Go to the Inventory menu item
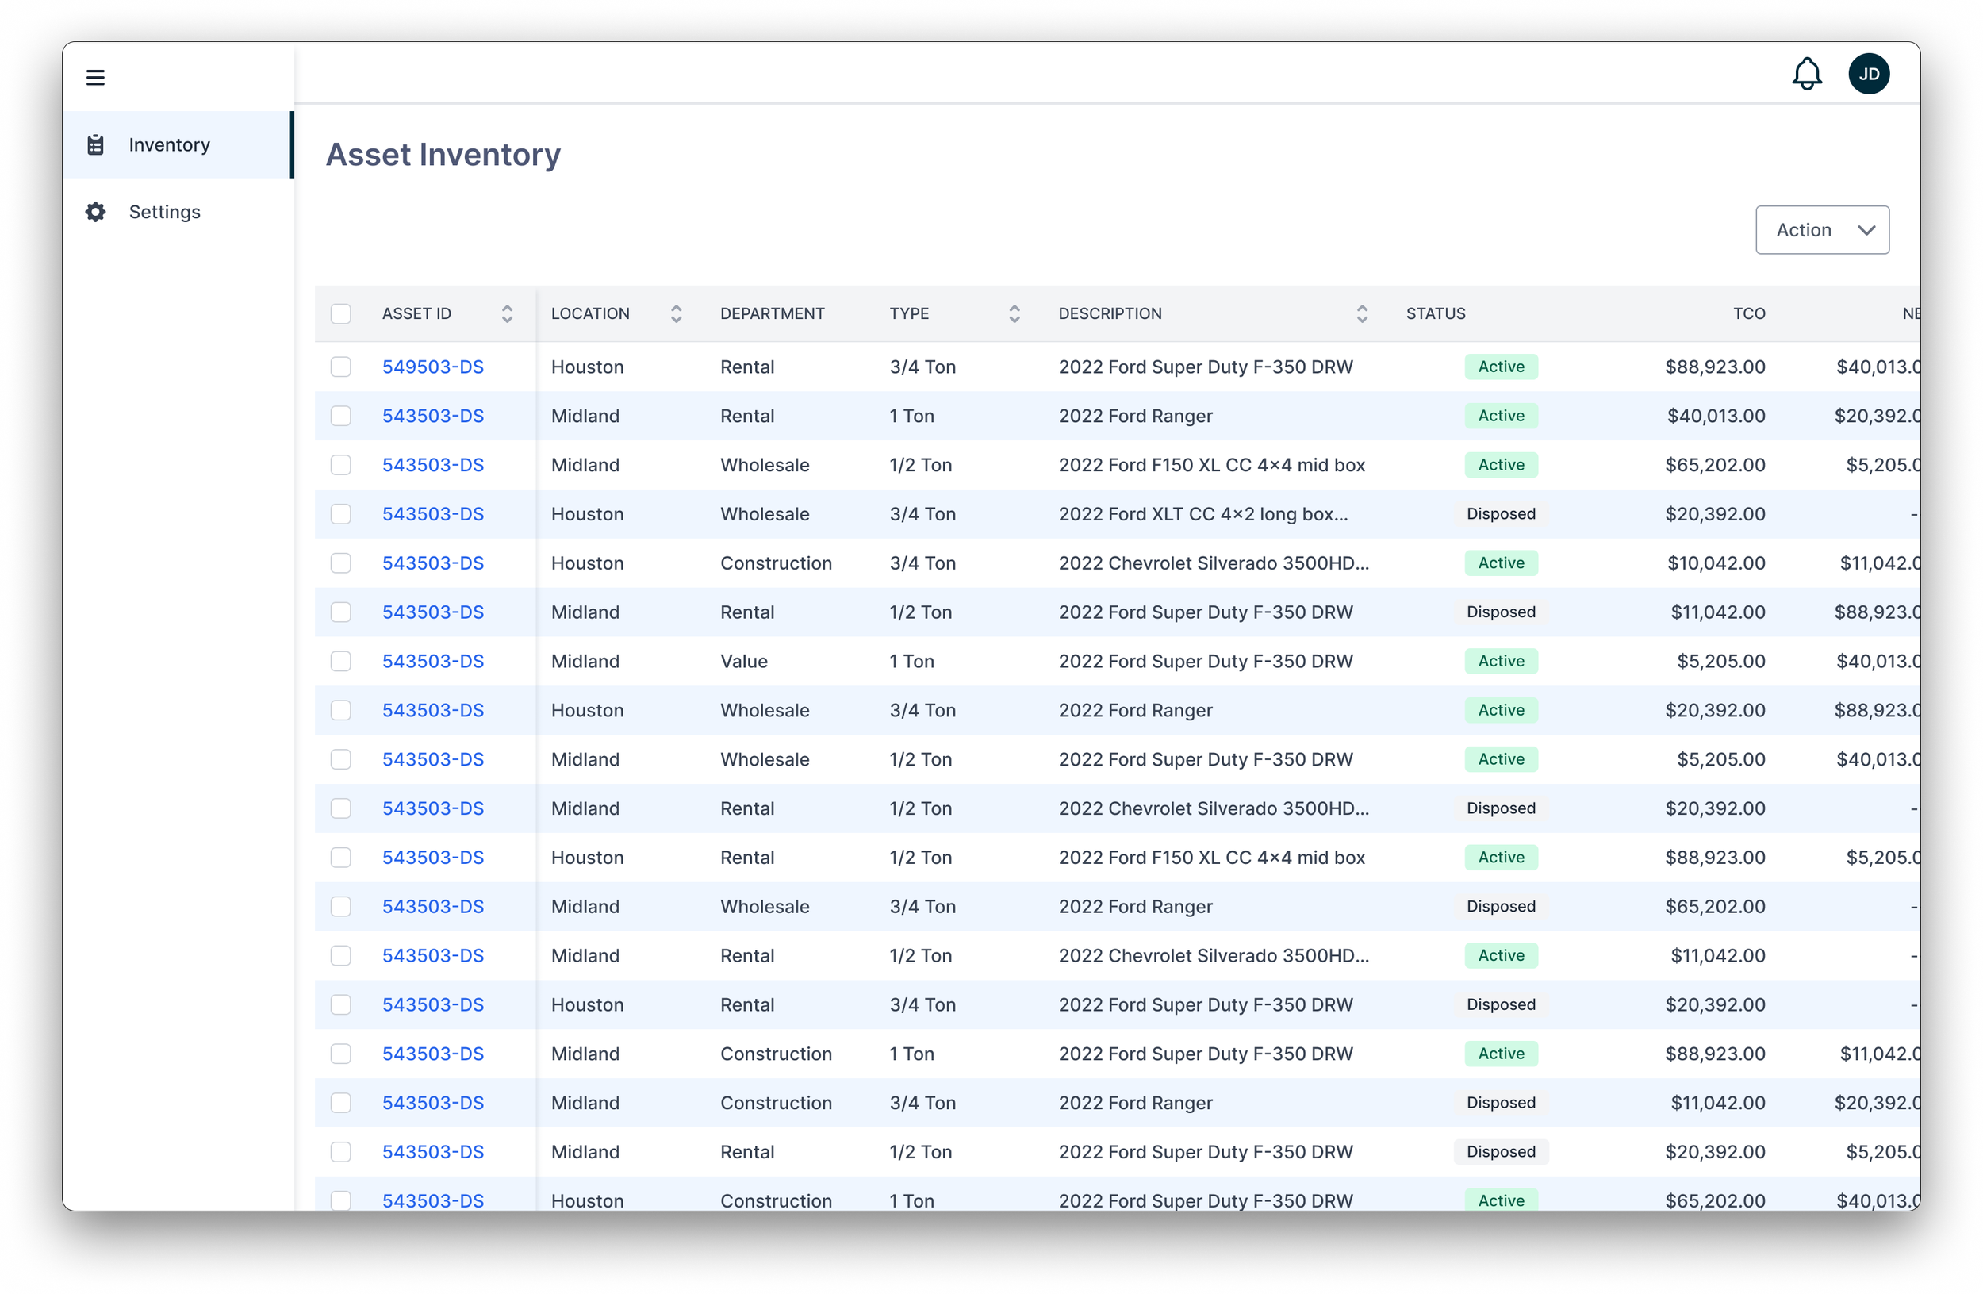Viewport: 1983px width, 1294px height. pyautogui.click(x=169, y=145)
